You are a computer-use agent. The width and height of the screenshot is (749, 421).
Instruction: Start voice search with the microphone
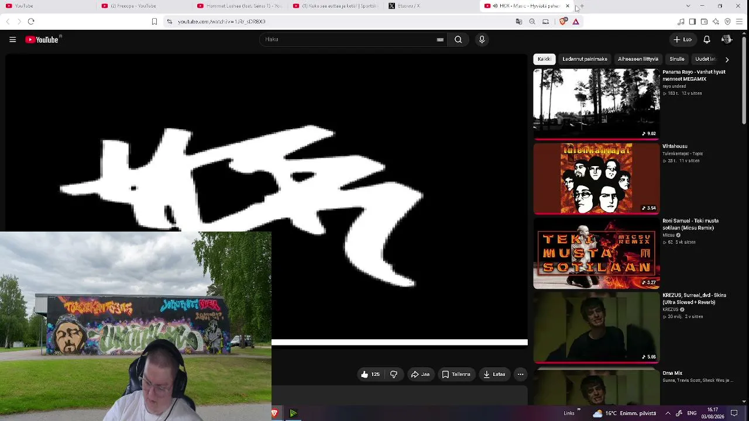coord(482,40)
